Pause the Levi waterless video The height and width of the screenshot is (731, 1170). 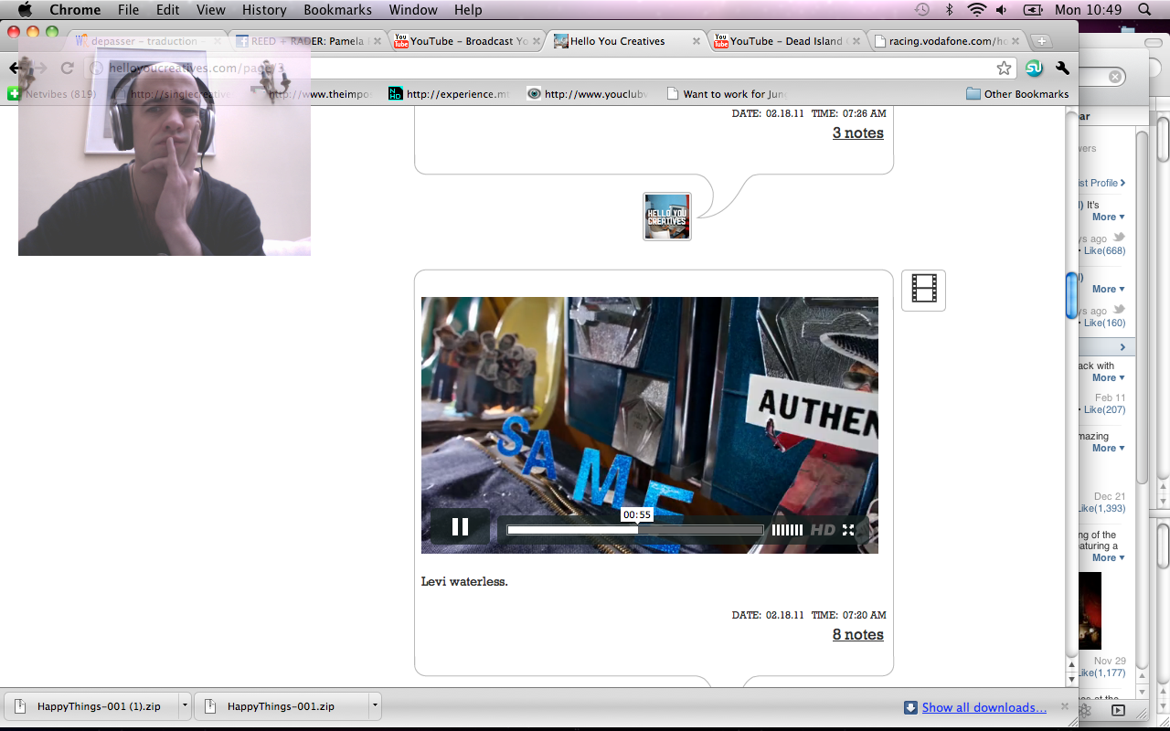tap(460, 526)
